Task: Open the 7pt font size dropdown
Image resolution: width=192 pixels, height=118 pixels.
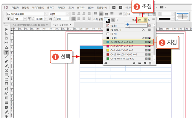Action: click(x=25, y=19)
